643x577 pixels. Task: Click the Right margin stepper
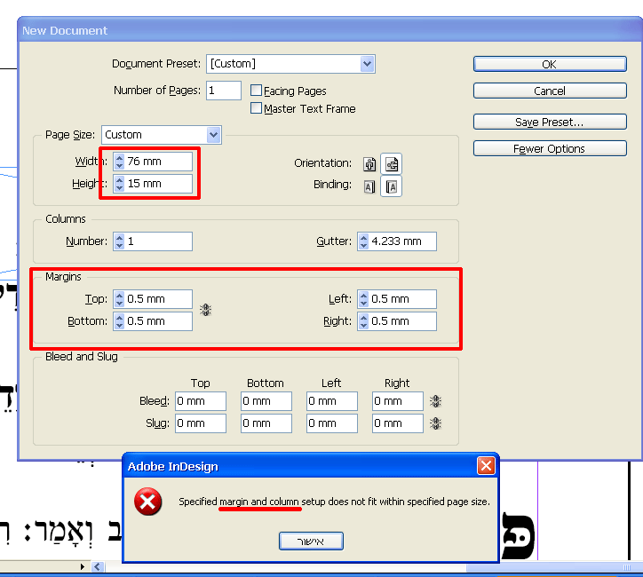pos(364,321)
